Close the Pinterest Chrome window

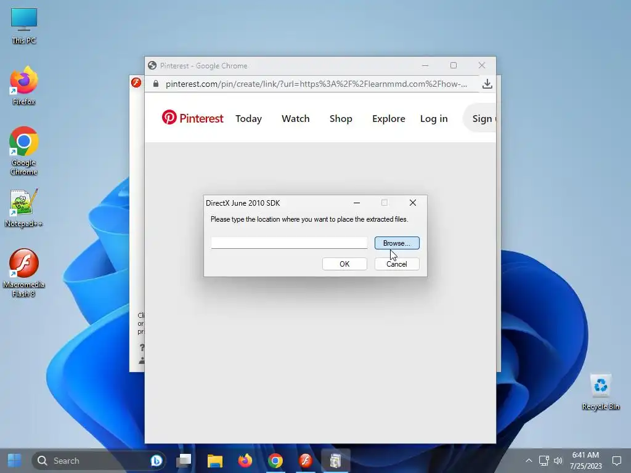[482, 65]
